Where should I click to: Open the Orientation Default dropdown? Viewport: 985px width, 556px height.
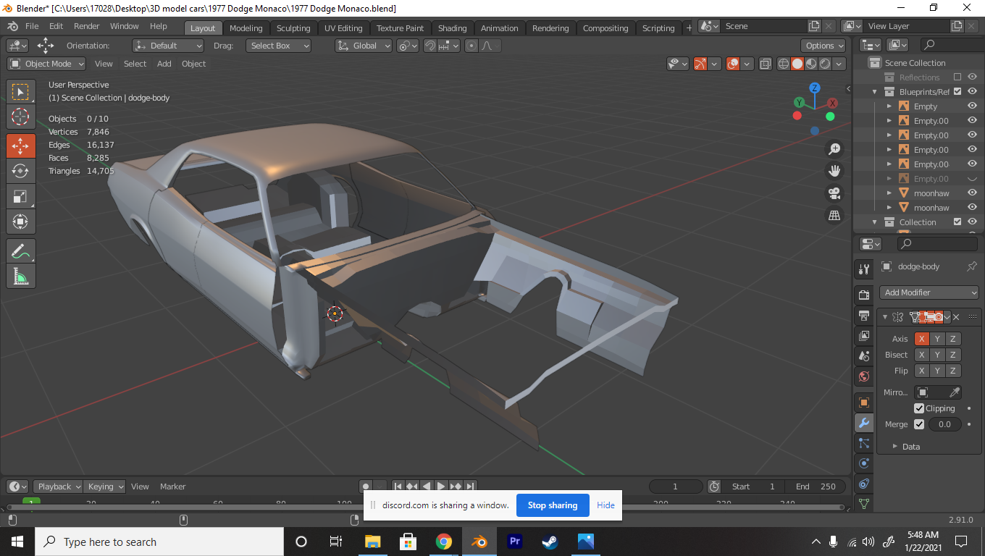tap(168, 46)
